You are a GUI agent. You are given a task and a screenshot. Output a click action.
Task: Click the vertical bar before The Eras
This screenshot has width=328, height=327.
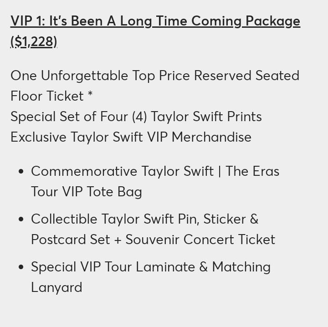coord(220,171)
